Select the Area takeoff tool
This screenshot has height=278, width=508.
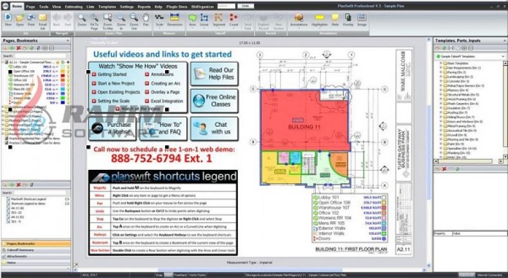point(193,18)
